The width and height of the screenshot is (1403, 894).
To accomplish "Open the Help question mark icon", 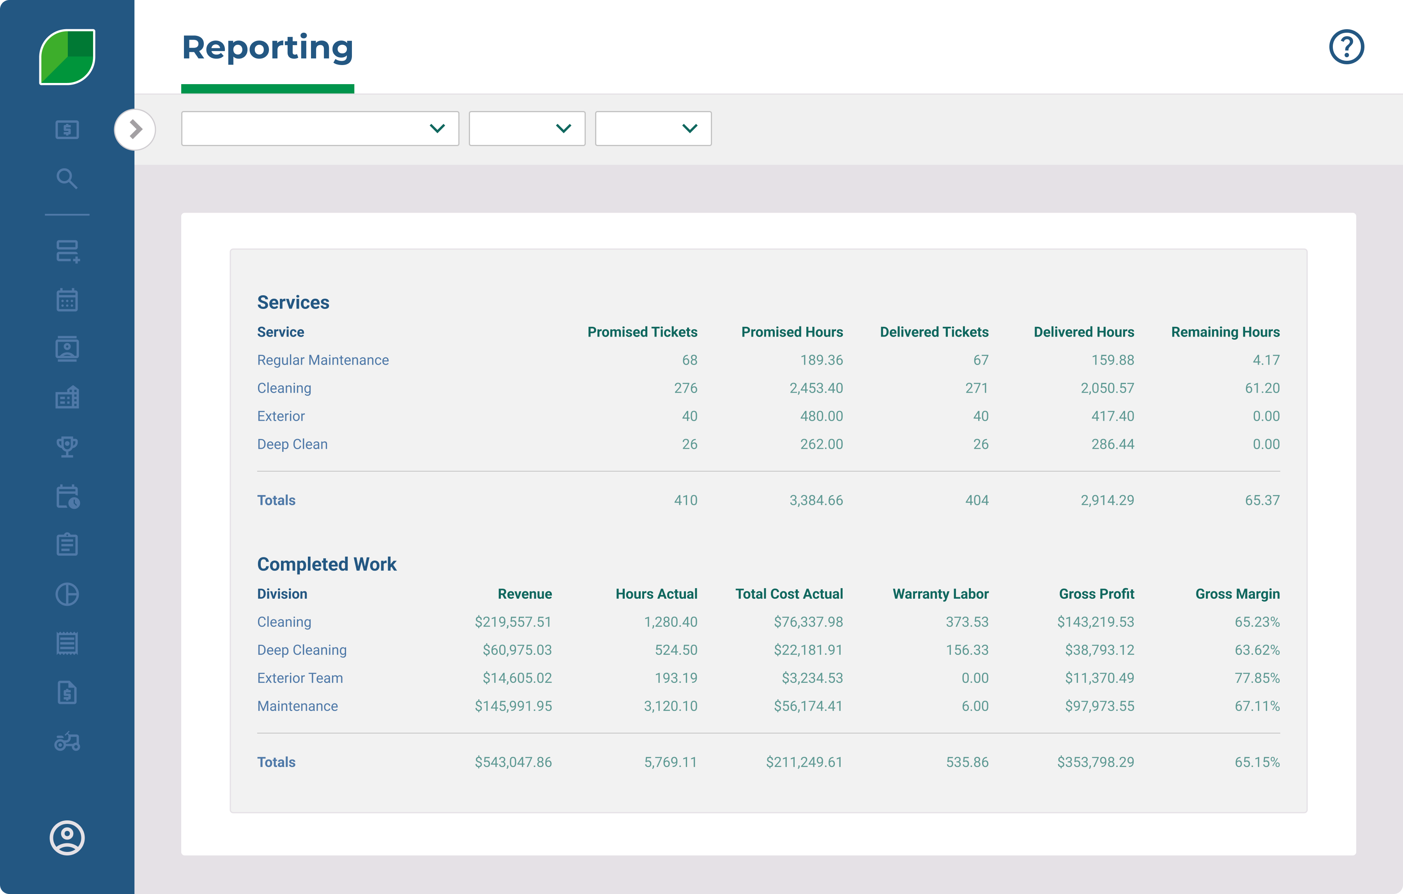I will 1346,46.
